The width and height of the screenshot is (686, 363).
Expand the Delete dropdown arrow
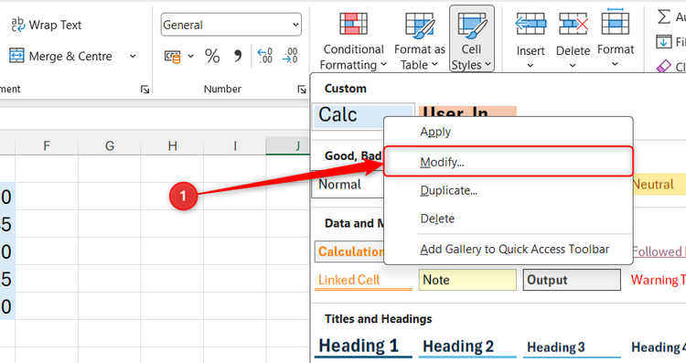pos(573,65)
